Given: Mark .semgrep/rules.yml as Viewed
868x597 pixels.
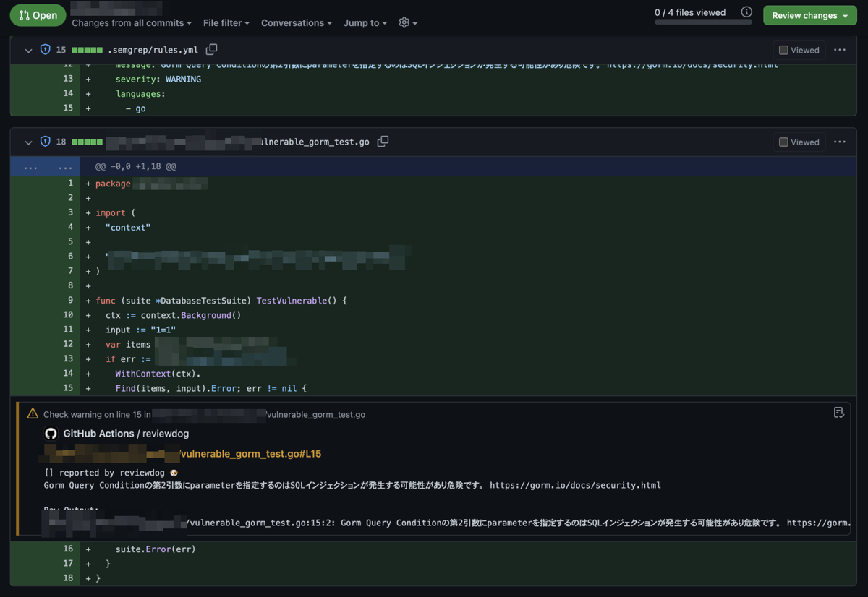Looking at the screenshot, I should (799, 50).
